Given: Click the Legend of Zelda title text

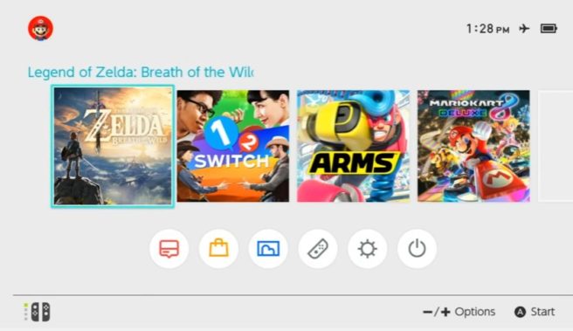Looking at the screenshot, I should pyautogui.click(x=141, y=72).
